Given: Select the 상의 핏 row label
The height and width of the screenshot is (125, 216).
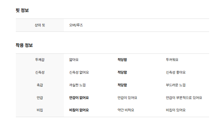Looking at the screenshot, I should (x=40, y=25).
